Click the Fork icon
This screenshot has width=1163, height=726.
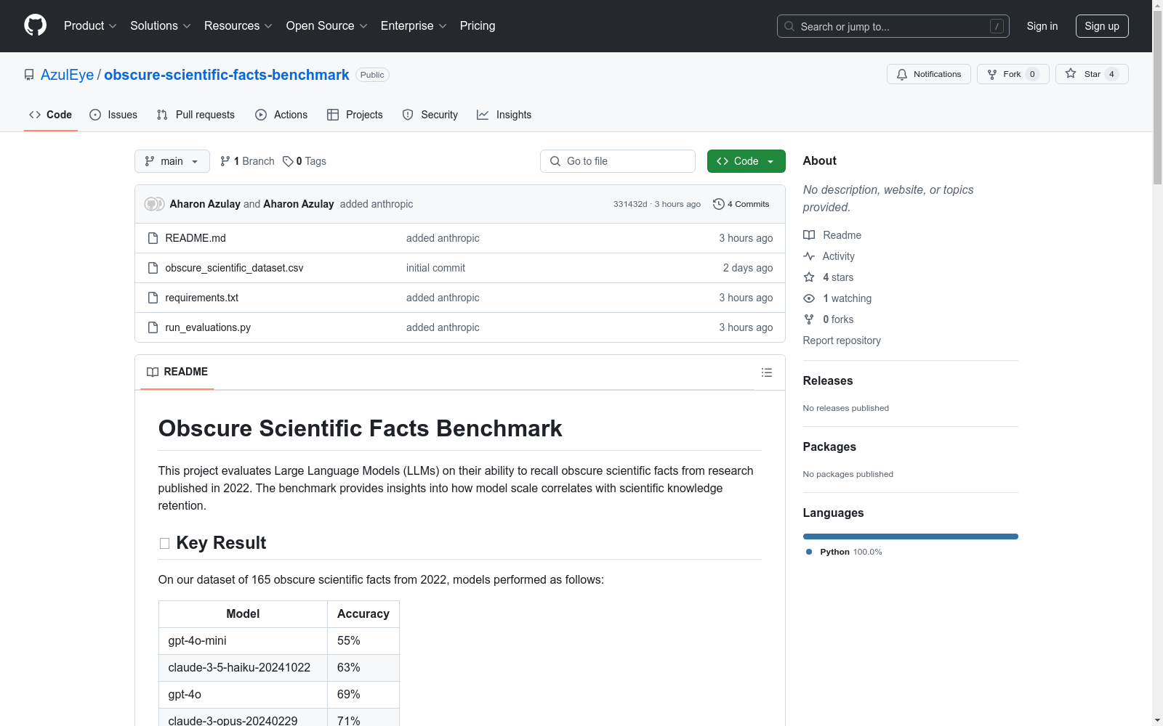click(x=992, y=74)
